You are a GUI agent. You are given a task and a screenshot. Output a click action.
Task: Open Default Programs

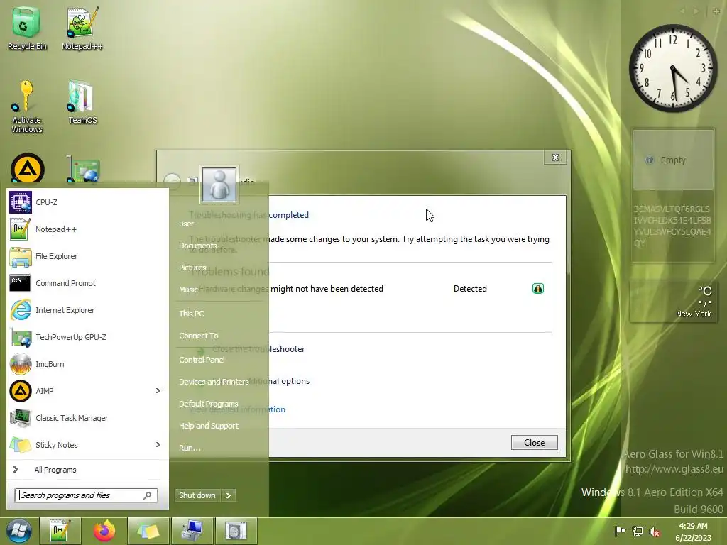coord(209,404)
